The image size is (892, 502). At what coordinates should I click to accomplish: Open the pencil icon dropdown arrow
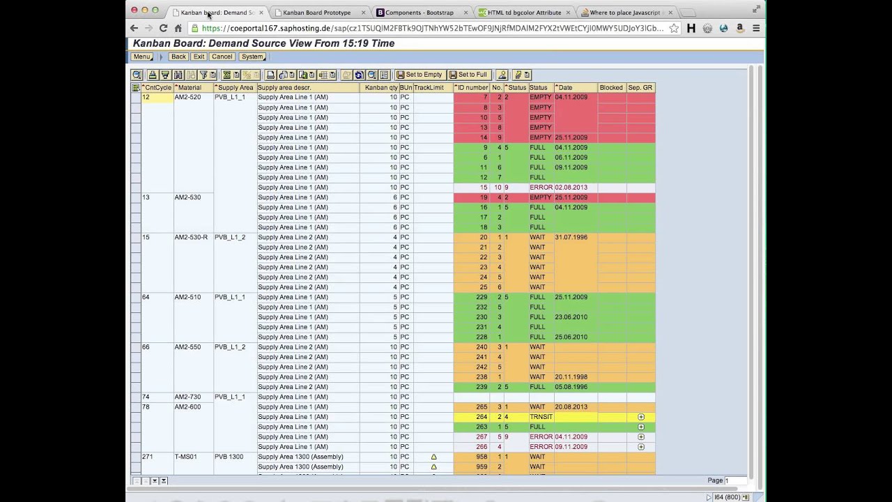tap(526, 75)
